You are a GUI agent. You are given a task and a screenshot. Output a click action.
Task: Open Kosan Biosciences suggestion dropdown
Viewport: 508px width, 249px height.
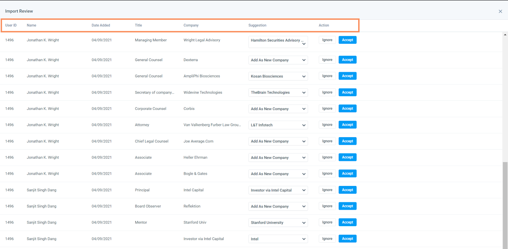278,76
